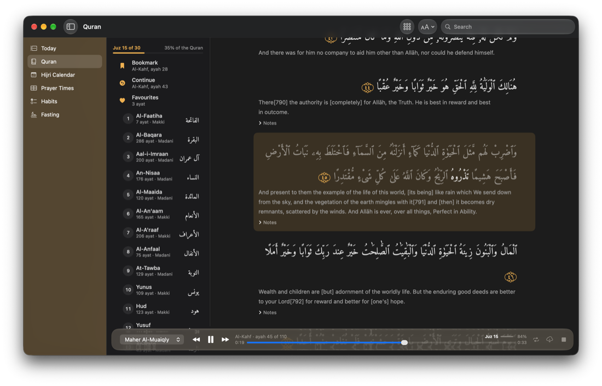This screenshot has width=602, height=386.
Task: Skip to next ayah (fast forward)
Action: (x=225, y=340)
